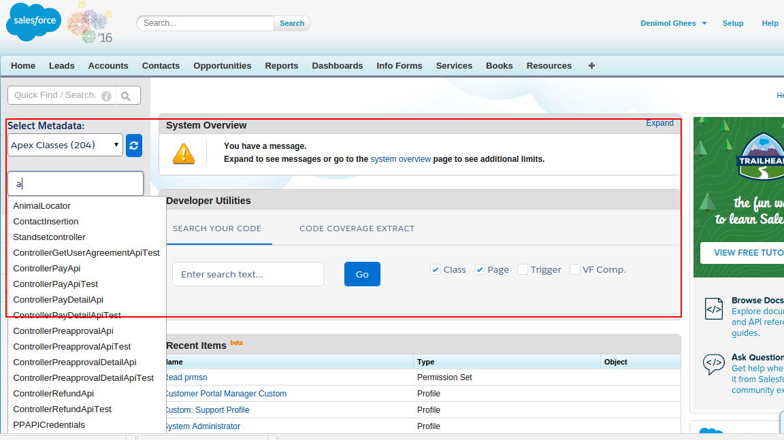Open the Denimol Ghees user menu
This screenshot has width=784, height=440.
point(674,24)
